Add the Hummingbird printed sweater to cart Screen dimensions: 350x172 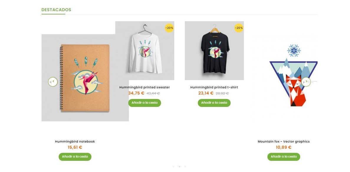[x=144, y=103]
